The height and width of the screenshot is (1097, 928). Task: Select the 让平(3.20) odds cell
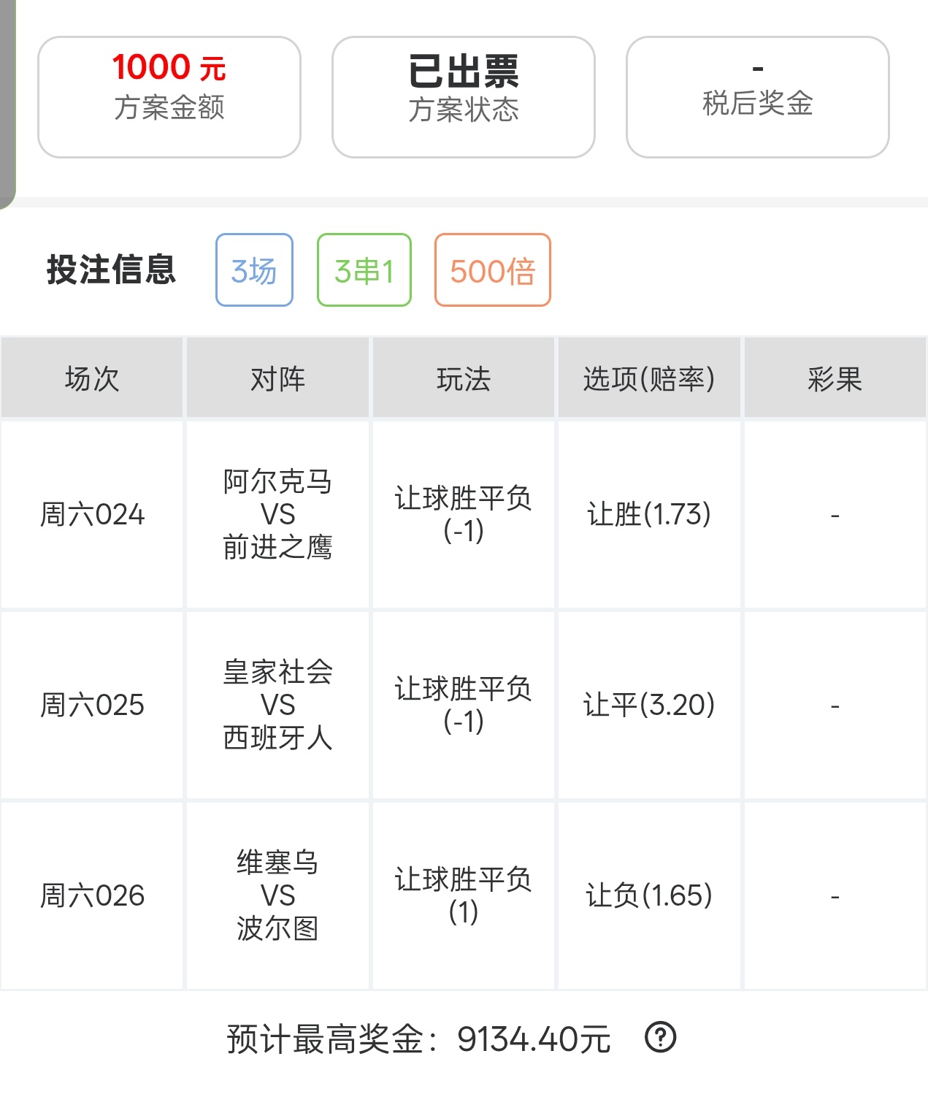(x=649, y=705)
